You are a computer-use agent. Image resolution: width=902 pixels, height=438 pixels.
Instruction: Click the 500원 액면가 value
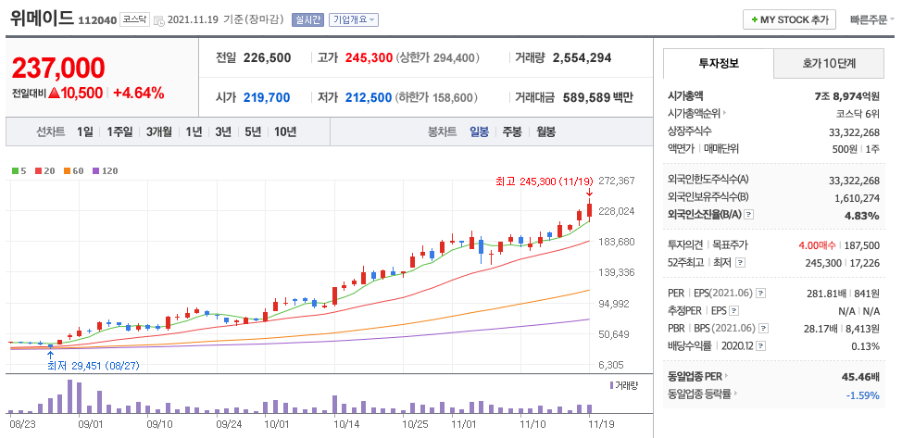(844, 149)
